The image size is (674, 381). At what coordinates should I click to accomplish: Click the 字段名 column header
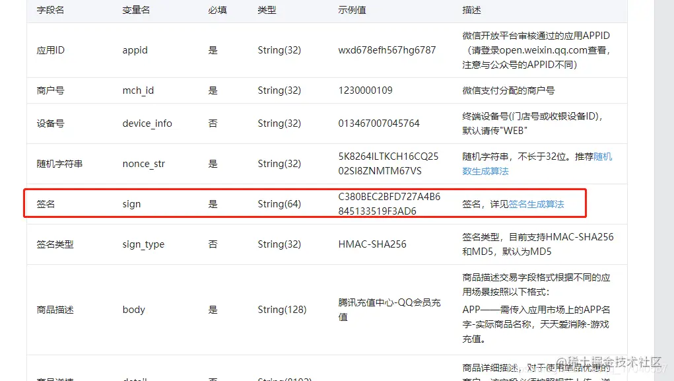click(50, 10)
